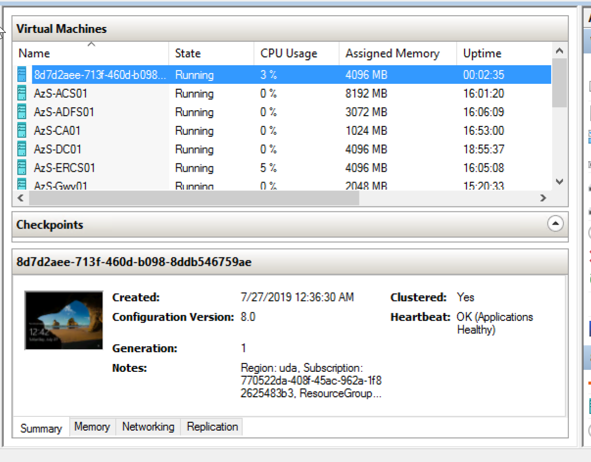This screenshot has width=591, height=462.
Task: Collapse the Checkpoints panel
Action: pyautogui.click(x=555, y=224)
